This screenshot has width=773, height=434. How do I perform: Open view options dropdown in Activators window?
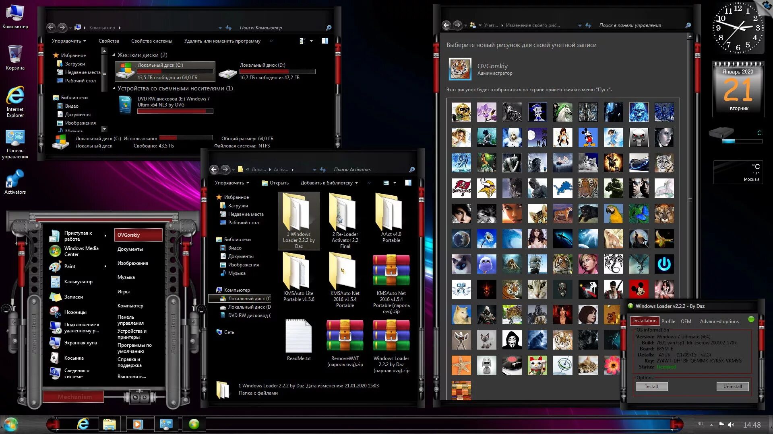point(395,183)
